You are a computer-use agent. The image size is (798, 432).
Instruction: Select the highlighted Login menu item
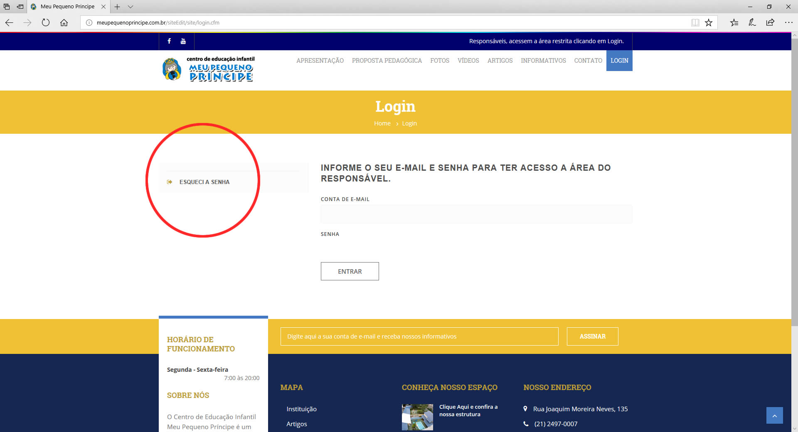(x=619, y=61)
